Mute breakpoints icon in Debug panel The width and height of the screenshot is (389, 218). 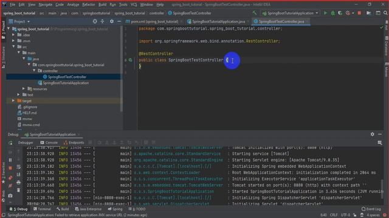[10, 186]
